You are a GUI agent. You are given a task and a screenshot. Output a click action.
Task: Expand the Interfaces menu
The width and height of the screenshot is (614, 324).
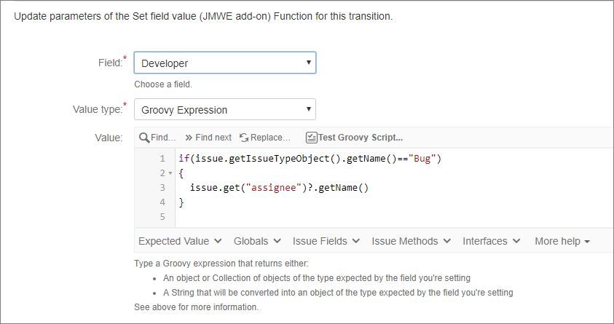point(492,241)
